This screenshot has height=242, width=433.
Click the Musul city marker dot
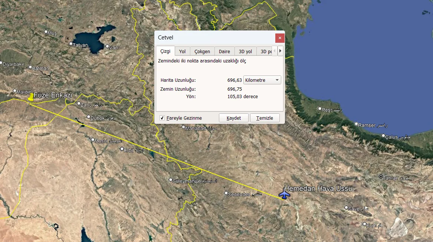[x=93, y=140]
